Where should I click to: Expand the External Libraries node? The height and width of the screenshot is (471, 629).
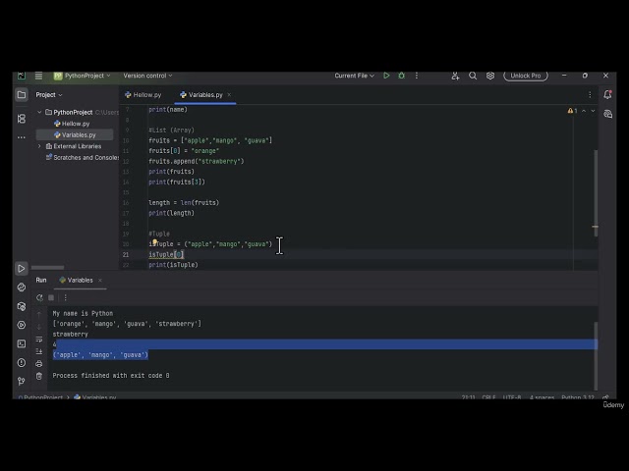point(39,146)
